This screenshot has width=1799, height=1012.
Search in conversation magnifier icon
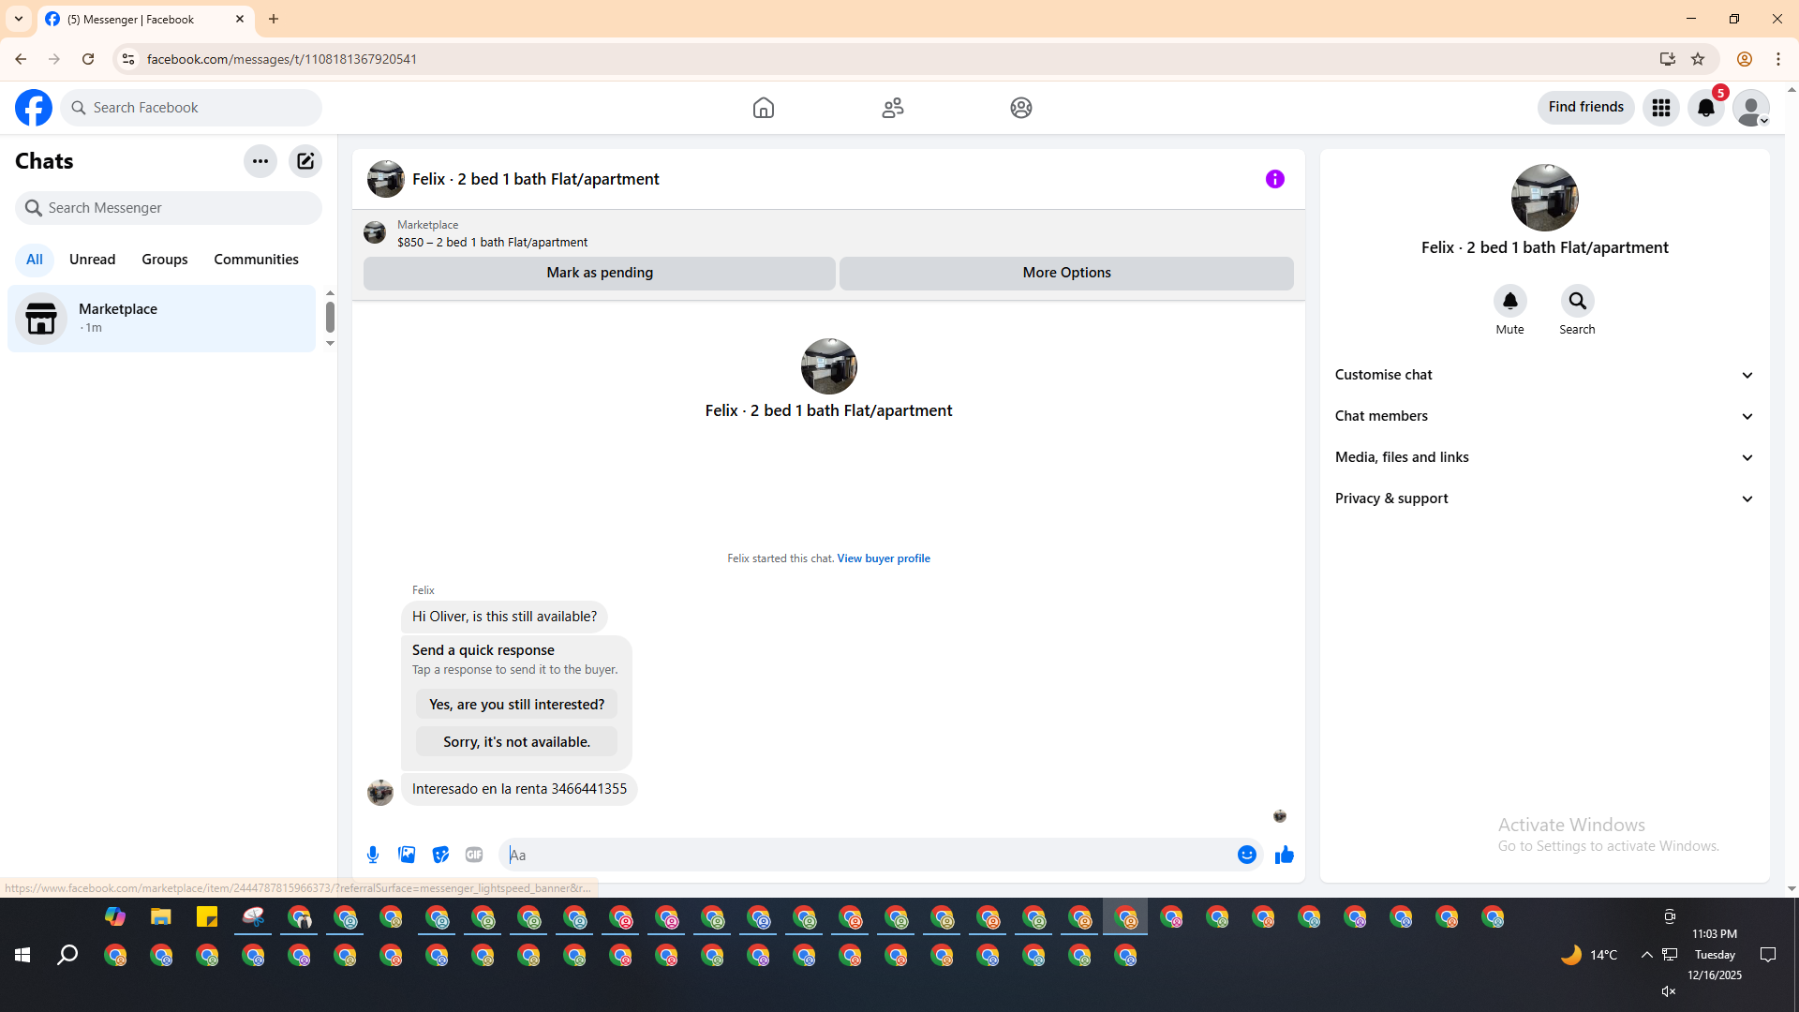click(1578, 301)
